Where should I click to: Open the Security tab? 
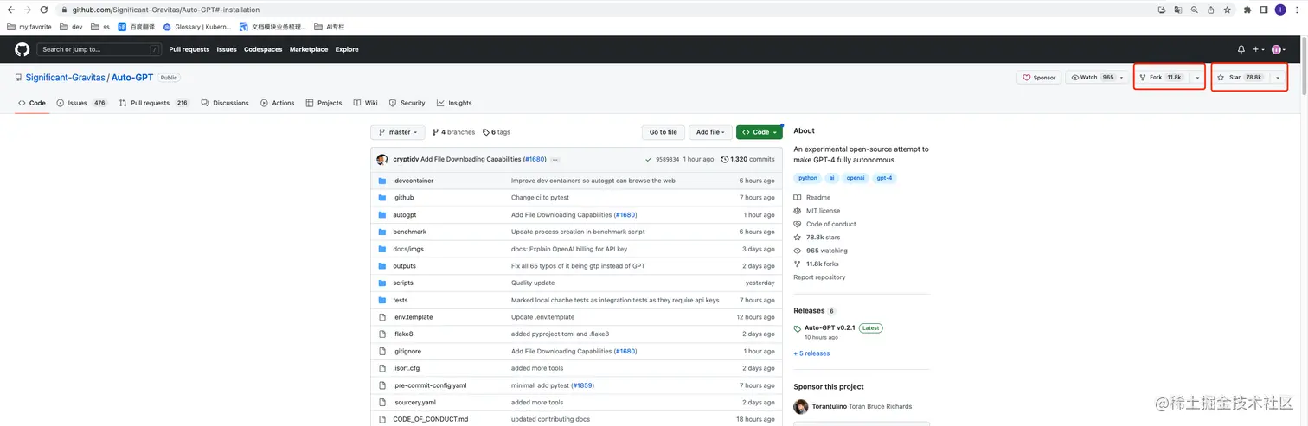coord(407,103)
